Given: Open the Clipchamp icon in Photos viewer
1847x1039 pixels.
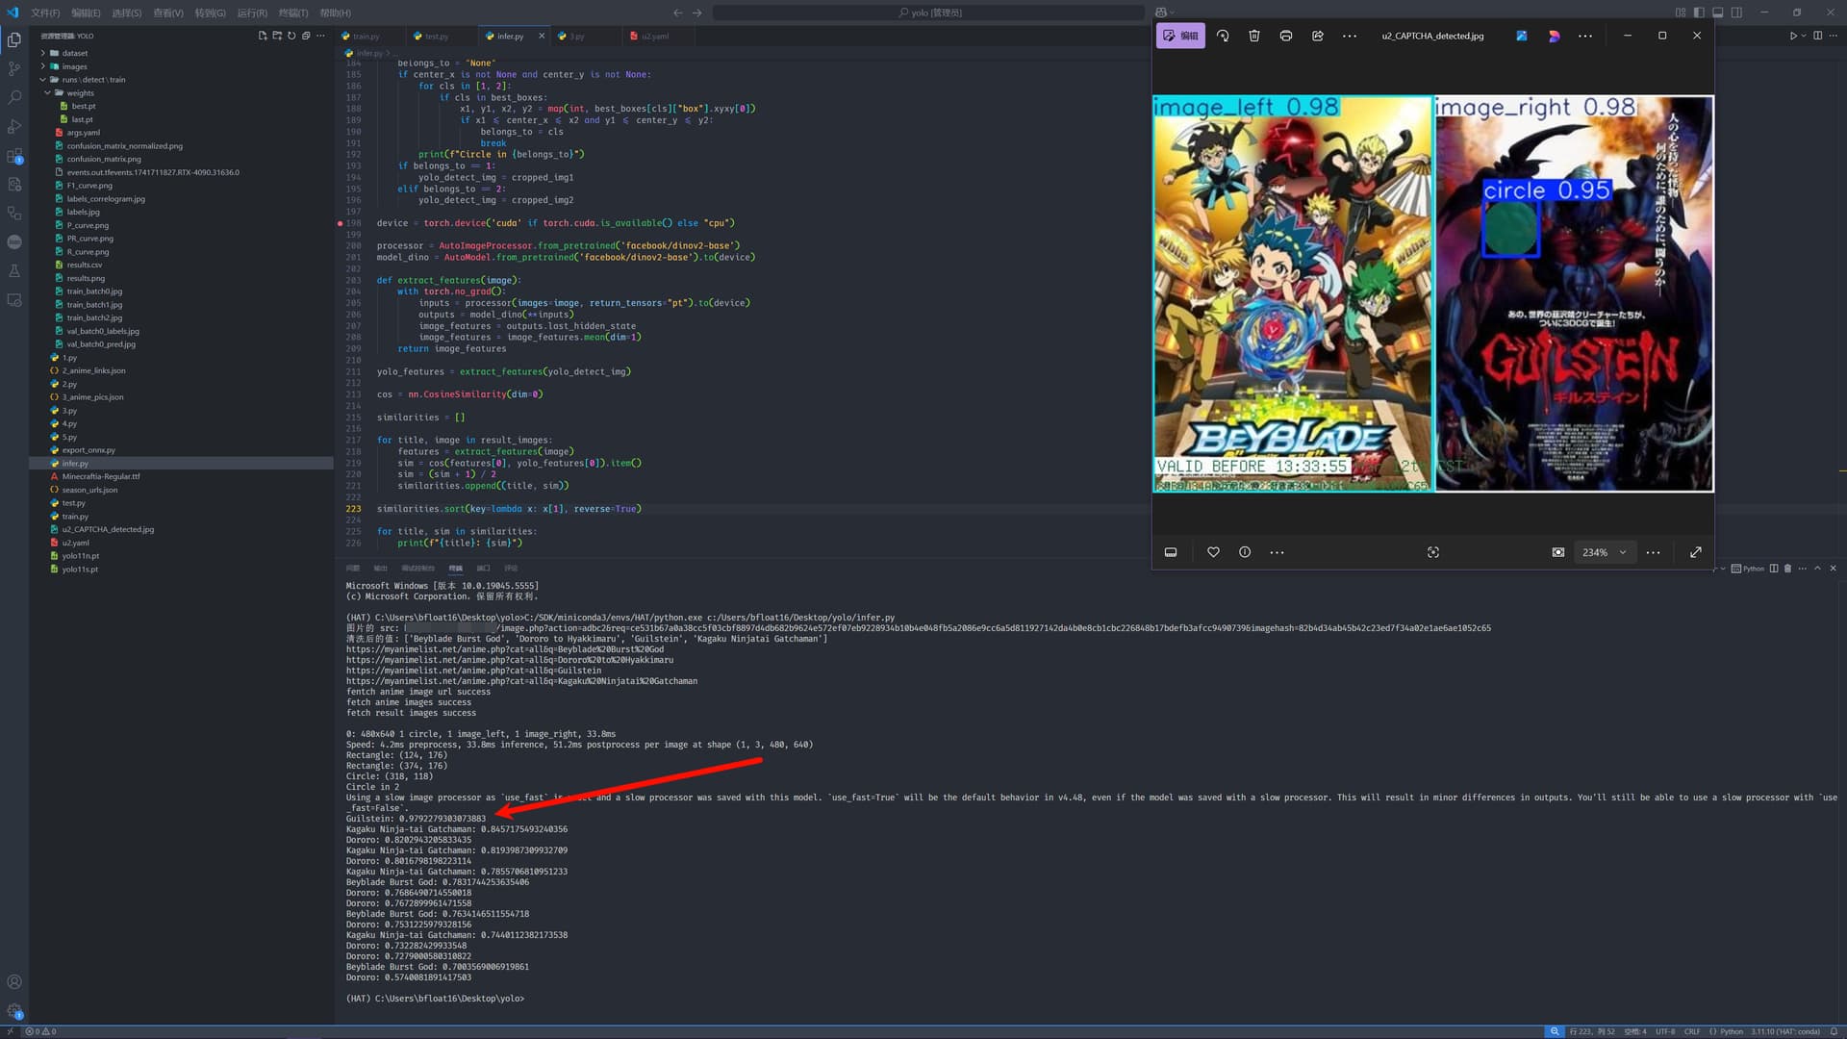Looking at the screenshot, I should (x=1554, y=36).
